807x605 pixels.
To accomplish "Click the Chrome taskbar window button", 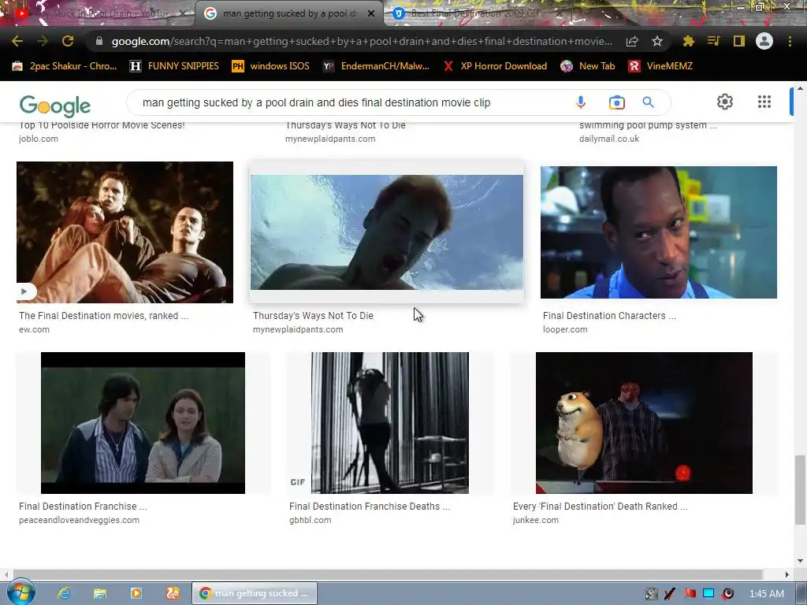I will pyautogui.click(x=255, y=593).
